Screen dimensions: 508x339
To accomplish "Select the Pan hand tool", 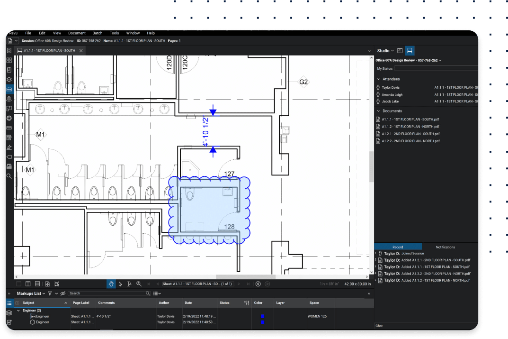I will point(111,284).
